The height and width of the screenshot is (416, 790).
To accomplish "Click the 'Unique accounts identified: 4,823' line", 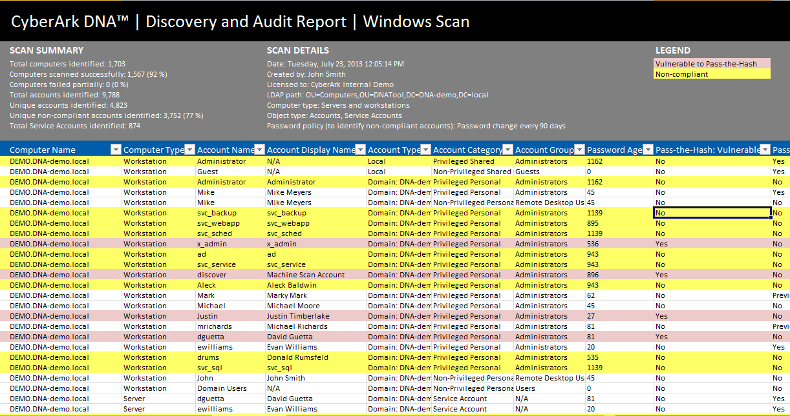I will click(69, 105).
